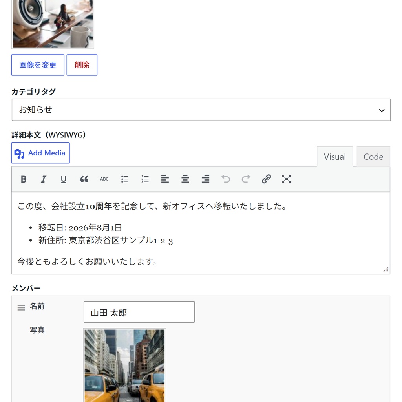Align text right
This screenshot has width=402, height=402.
point(205,179)
